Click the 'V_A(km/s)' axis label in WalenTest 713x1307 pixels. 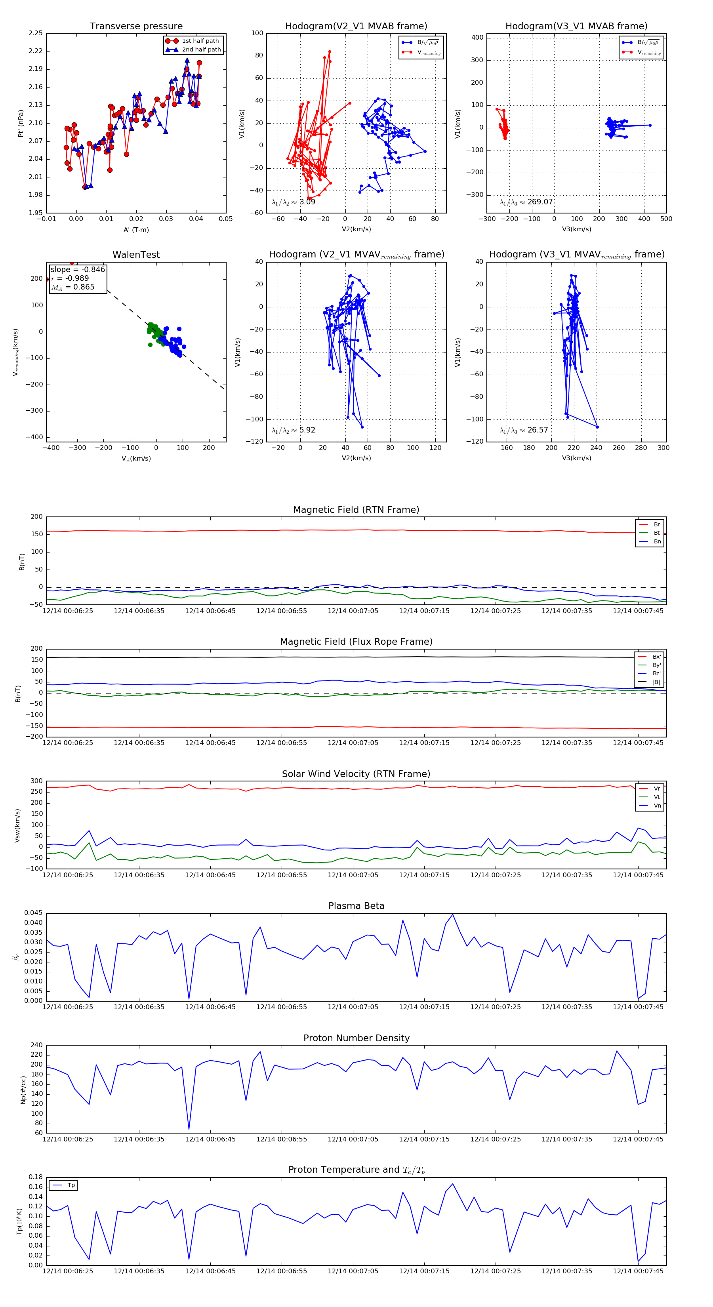pyautogui.click(x=136, y=459)
